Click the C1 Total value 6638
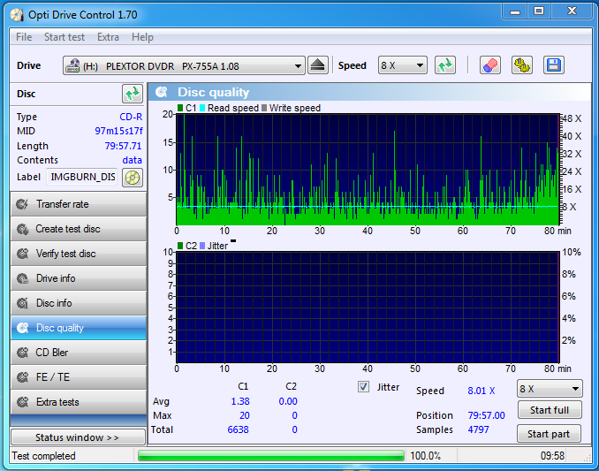The width and height of the screenshot is (599, 471). pos(238,429)
